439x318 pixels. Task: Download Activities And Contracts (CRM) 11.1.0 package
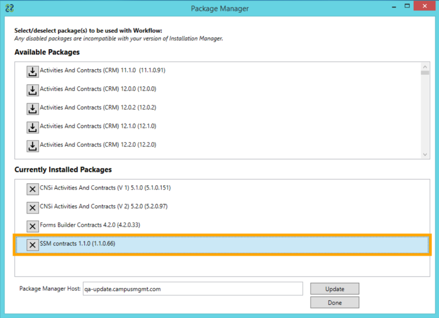[33, 72]
